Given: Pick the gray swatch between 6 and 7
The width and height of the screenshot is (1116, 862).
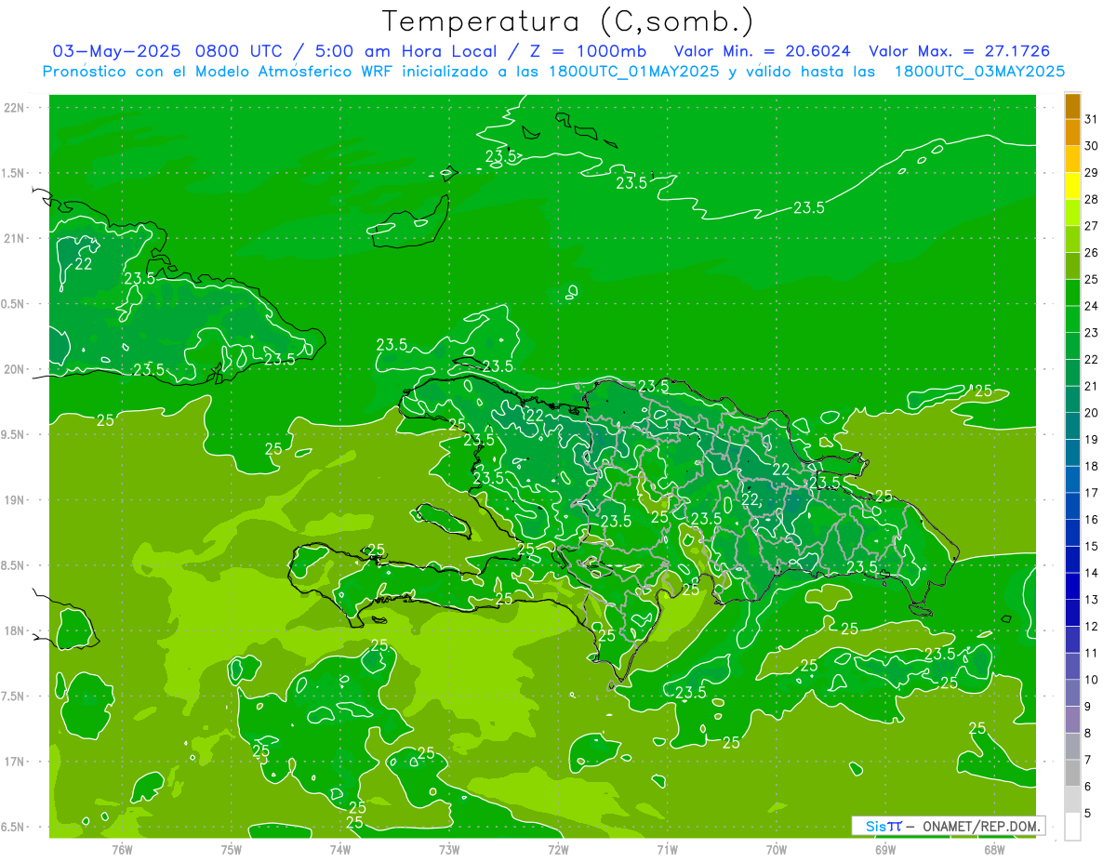Looking at the screenshot, I should (x=1073, y=773).
